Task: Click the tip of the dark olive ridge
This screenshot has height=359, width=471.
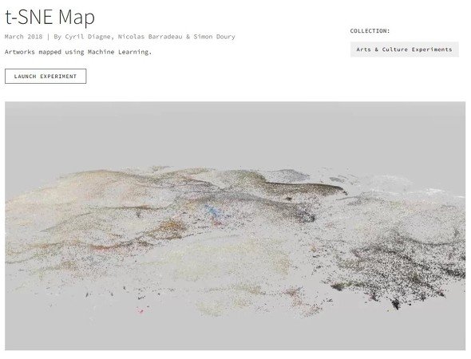Action: pos(342,191)
